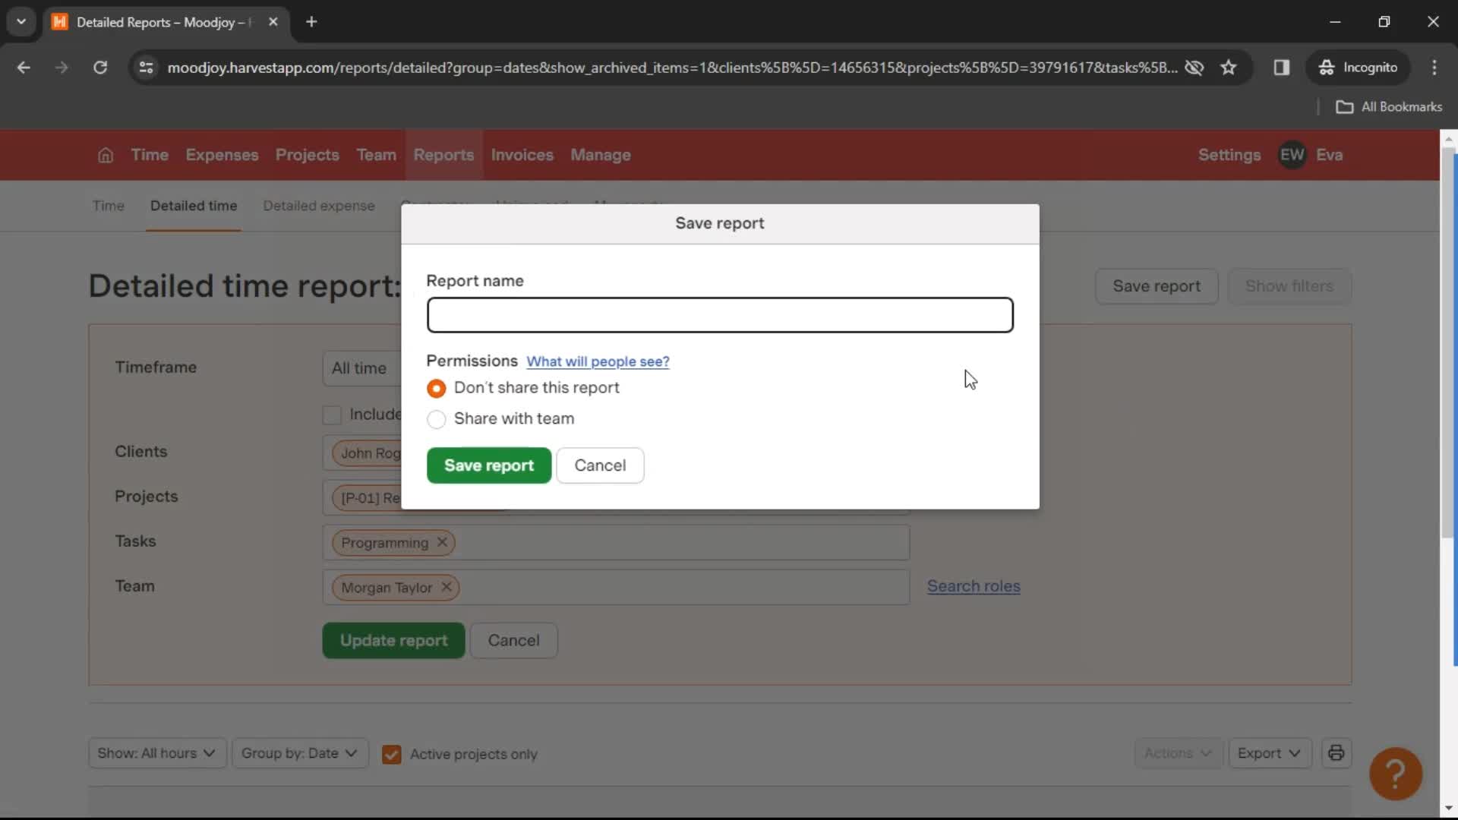
Task: Click Cancel to dismiss dialog
Action: click(x=600, y=465)
